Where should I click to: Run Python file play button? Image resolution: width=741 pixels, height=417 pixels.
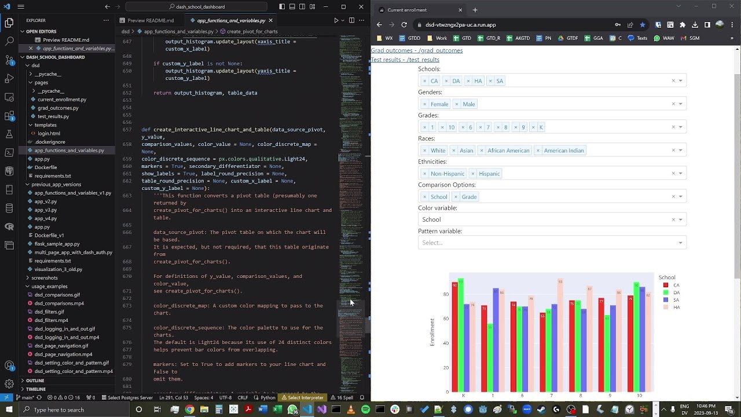(336, 20)
